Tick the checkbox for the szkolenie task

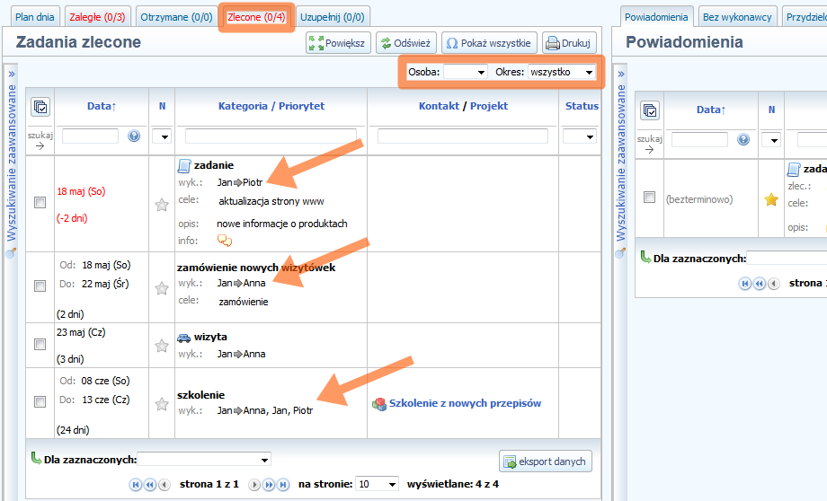tap(40, 403)
